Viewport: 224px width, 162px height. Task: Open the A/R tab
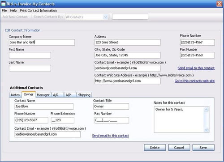click(57, 95)
